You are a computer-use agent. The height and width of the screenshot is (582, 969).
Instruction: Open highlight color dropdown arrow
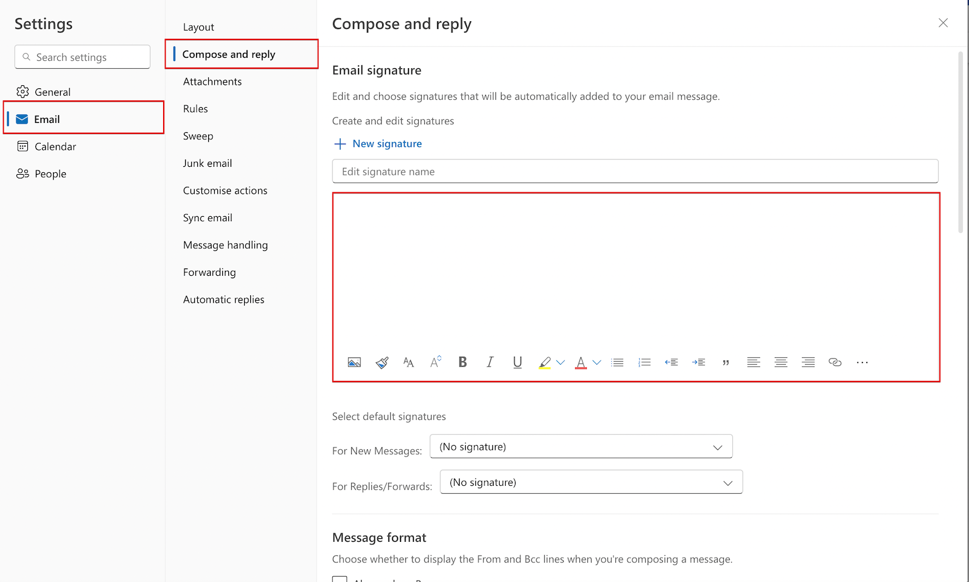coord(561,362)
